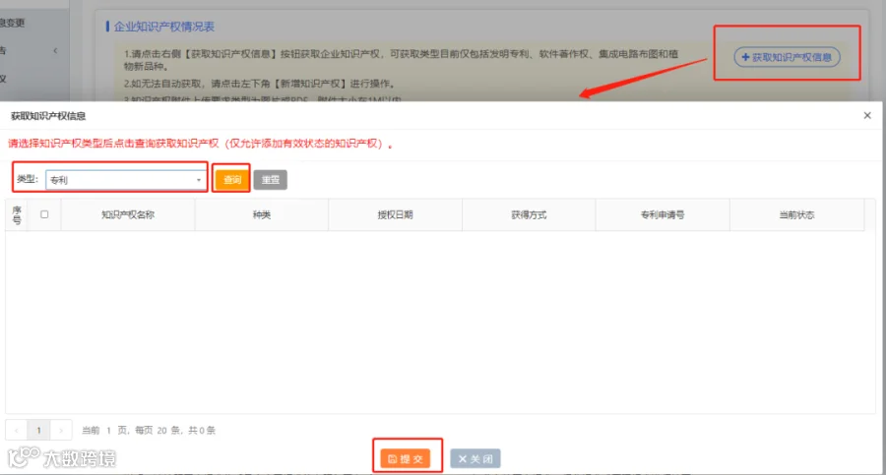The image size is (886, 475).
Task: Click the 知识产权名称 column header
Action: (x=128, y=214)
